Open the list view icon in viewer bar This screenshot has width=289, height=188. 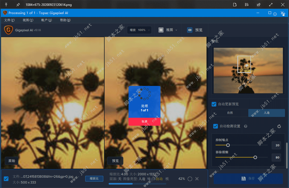[x=247, y=5]
